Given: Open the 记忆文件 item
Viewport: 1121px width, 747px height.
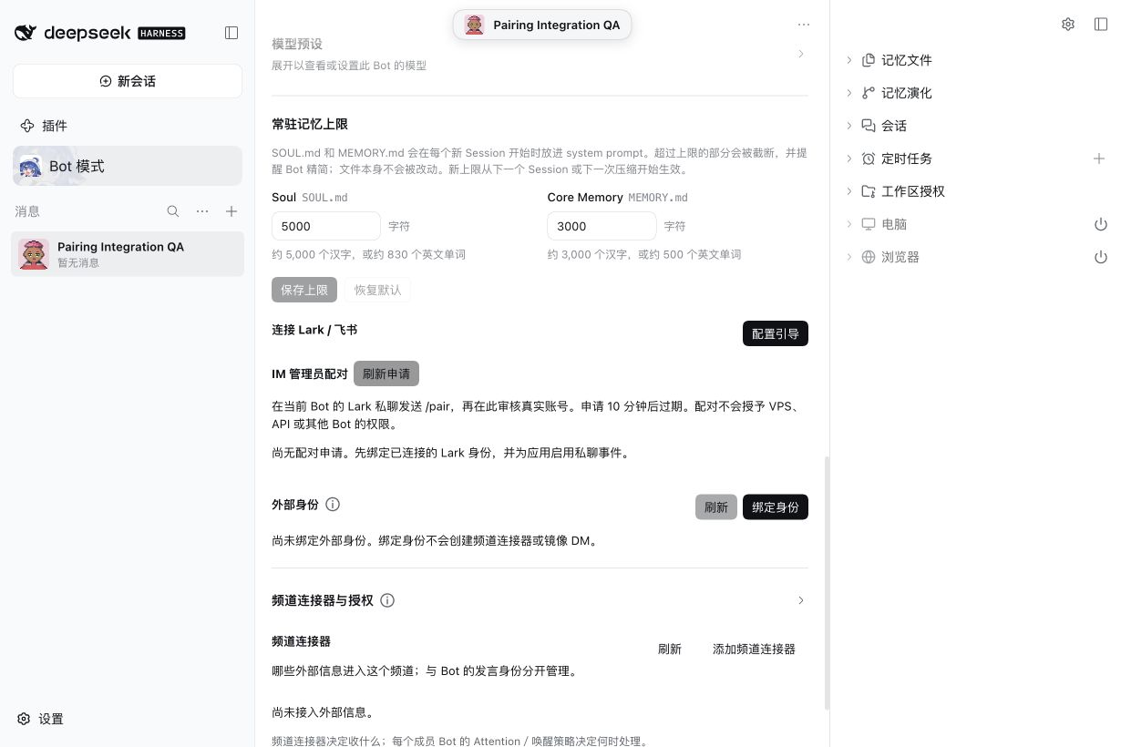Looking at the screenshot, I should click(898, 60).
